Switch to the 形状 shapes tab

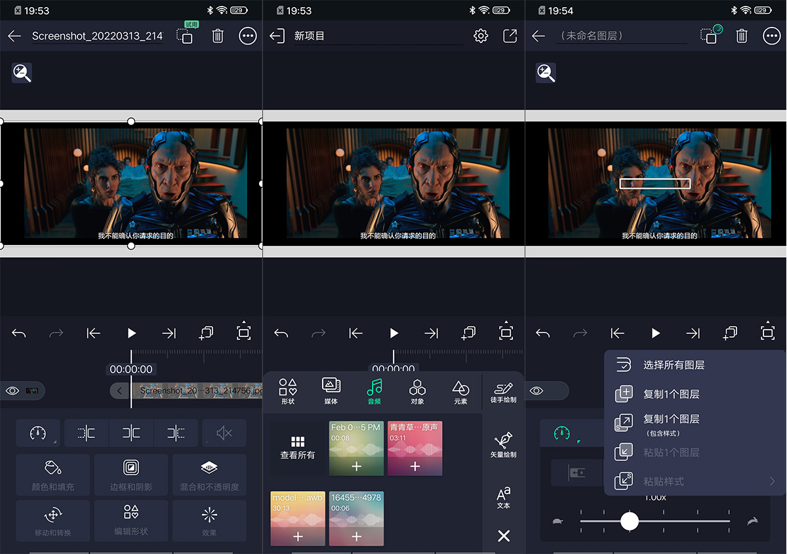[x=288, y=391]
